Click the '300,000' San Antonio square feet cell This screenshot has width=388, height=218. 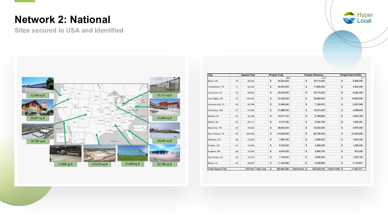250,134
